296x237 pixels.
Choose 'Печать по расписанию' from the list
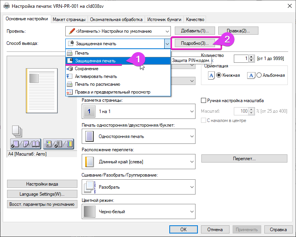(x=97, y=84)
